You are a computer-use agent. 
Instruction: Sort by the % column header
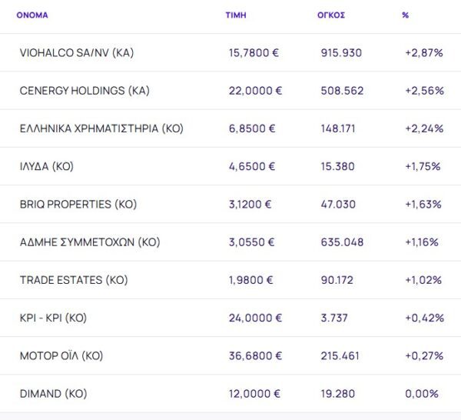tap(405, 15)
